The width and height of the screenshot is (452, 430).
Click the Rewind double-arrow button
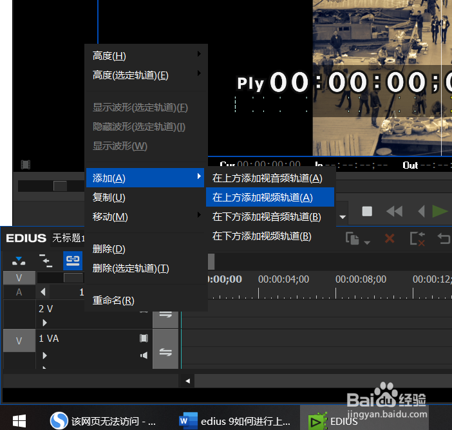click(394, 211)
